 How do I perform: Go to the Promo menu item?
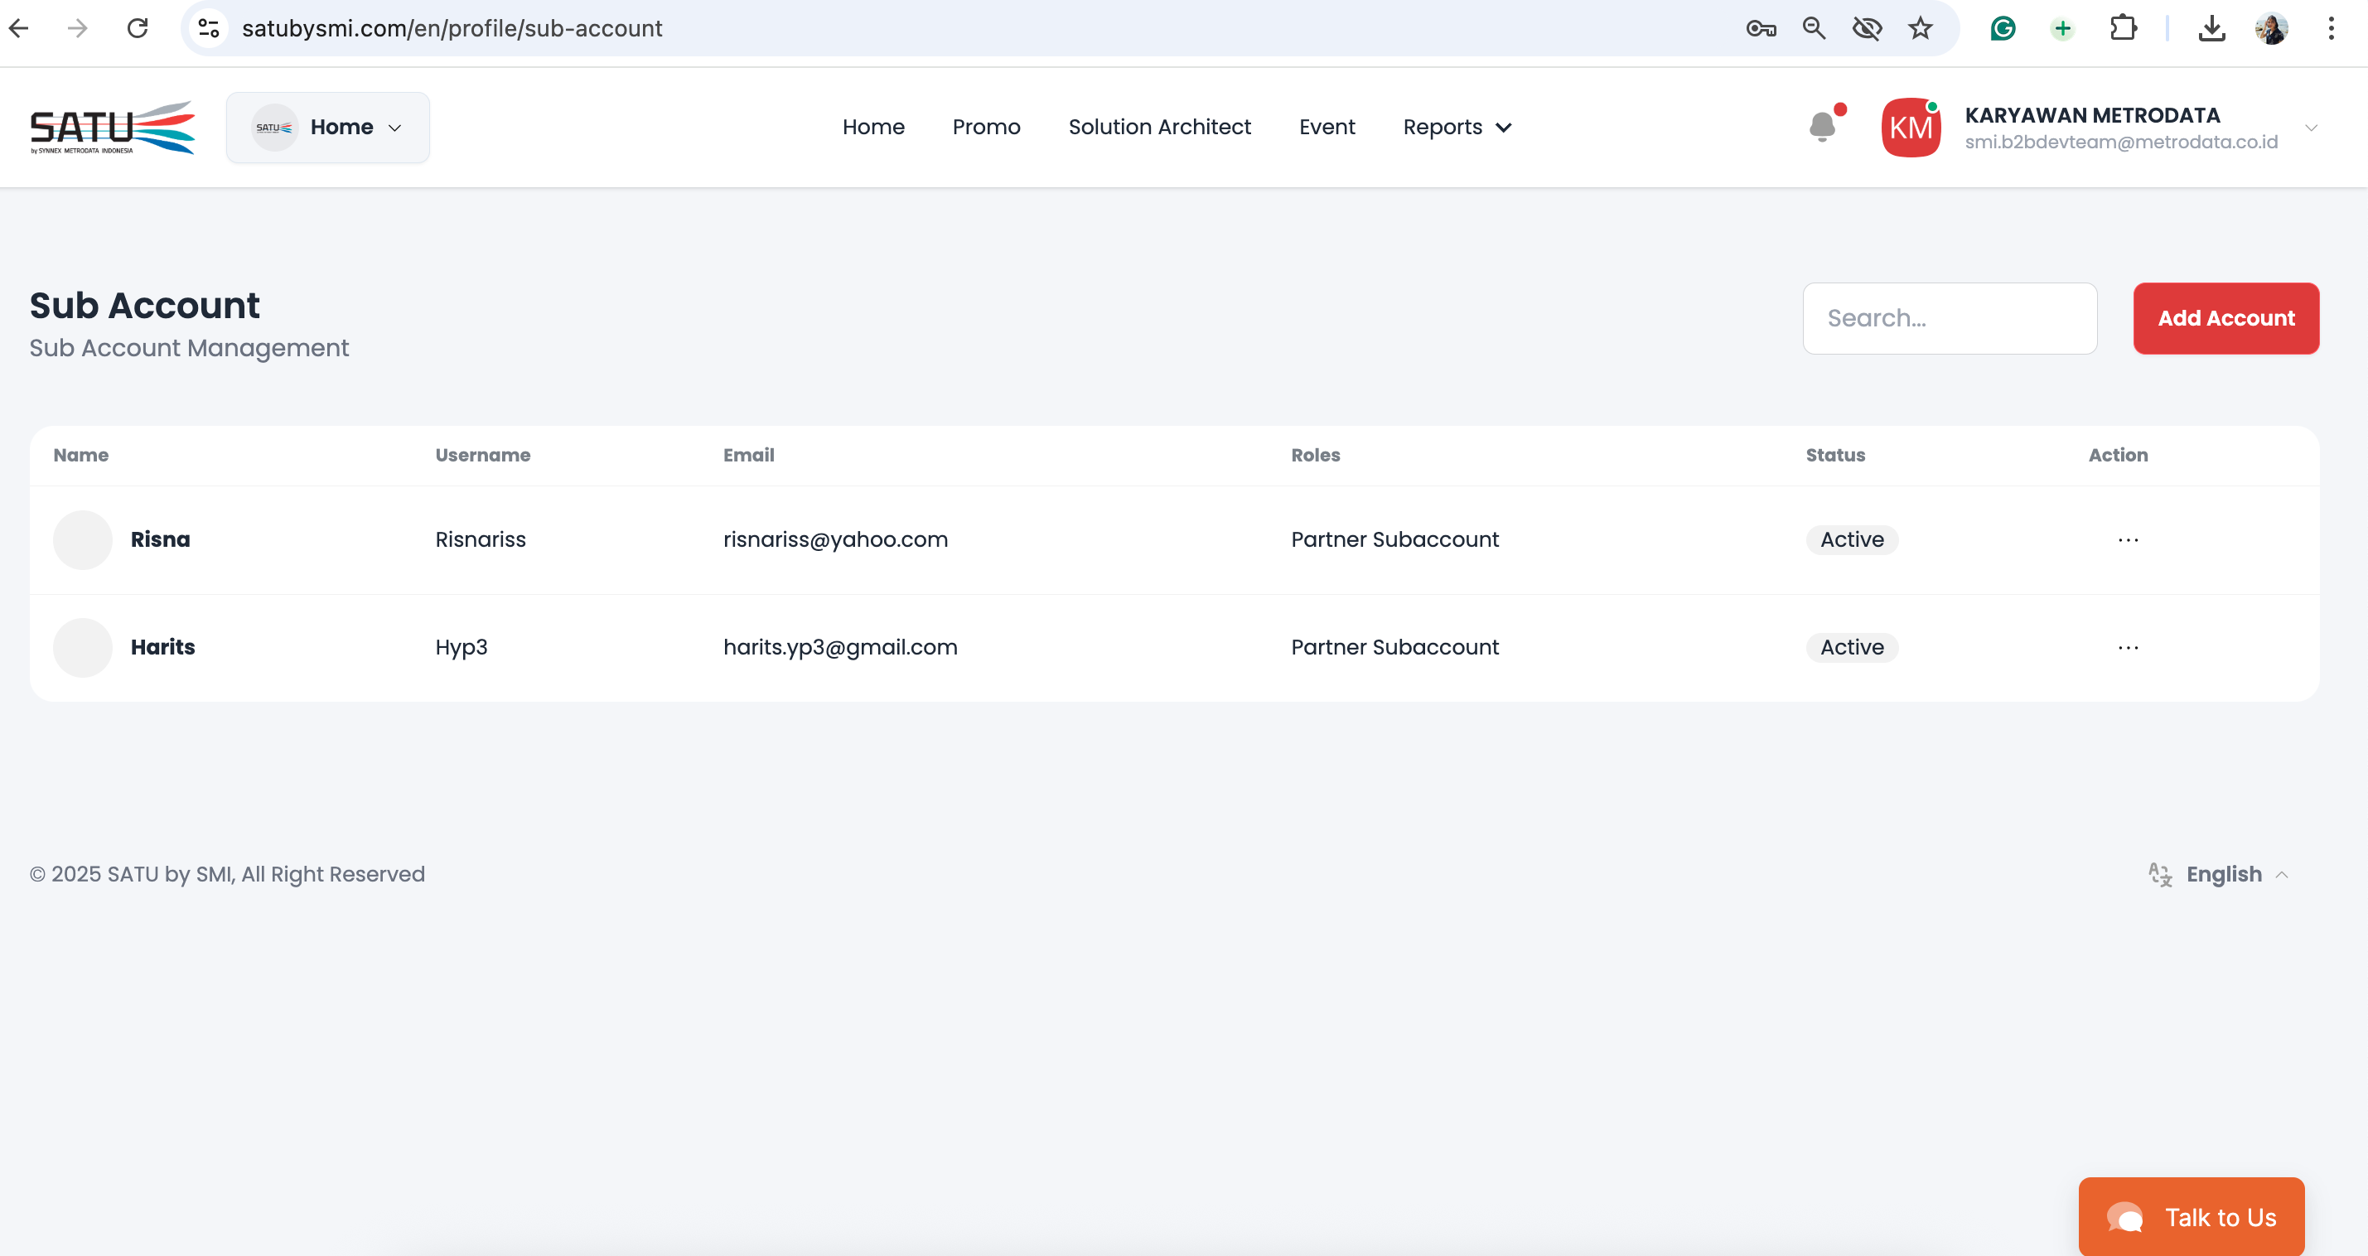(985, 127)
